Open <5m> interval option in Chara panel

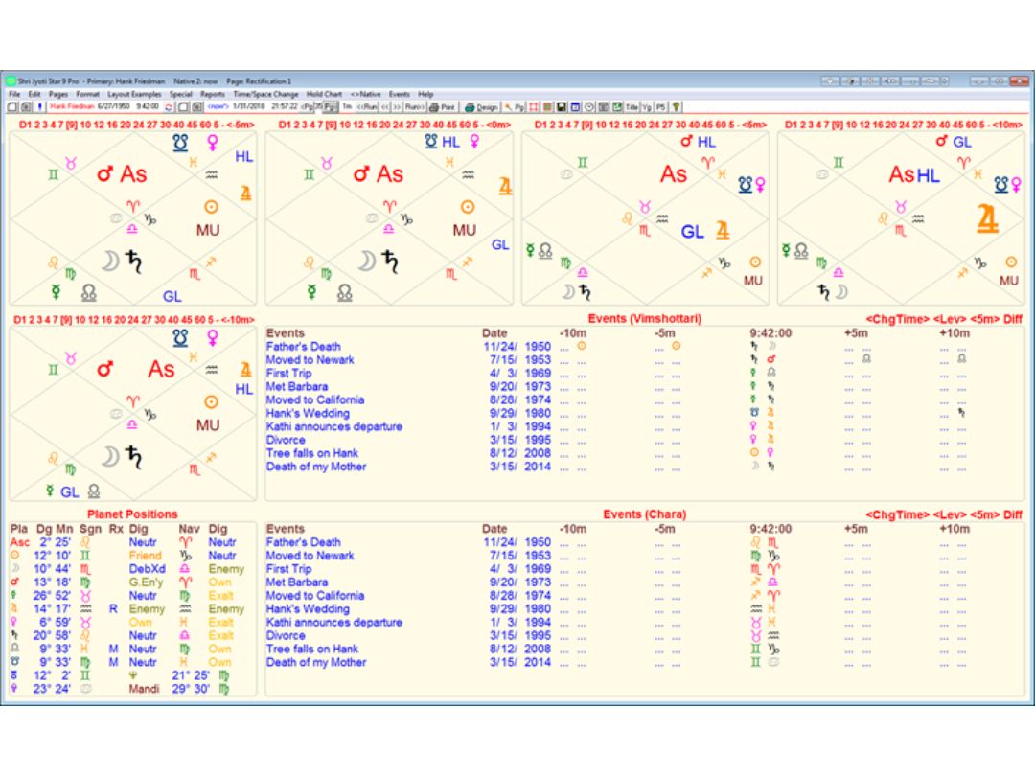coord(983,514)
